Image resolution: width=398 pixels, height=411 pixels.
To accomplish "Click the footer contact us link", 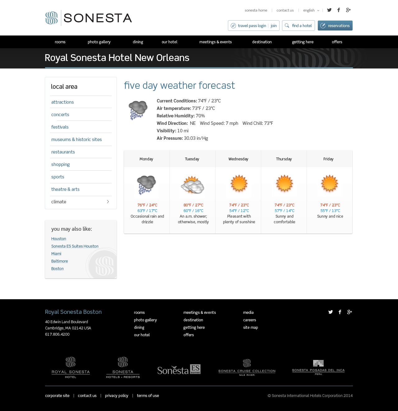I will tap(87, 396).
